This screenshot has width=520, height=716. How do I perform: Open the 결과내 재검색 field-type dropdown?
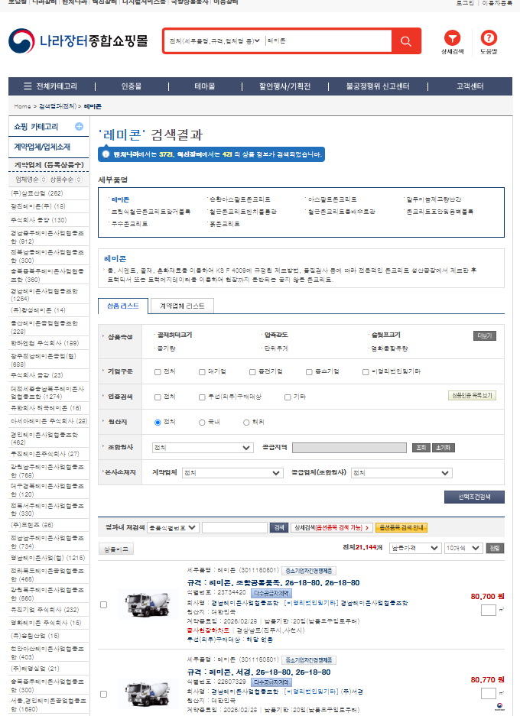coord(173,528)
